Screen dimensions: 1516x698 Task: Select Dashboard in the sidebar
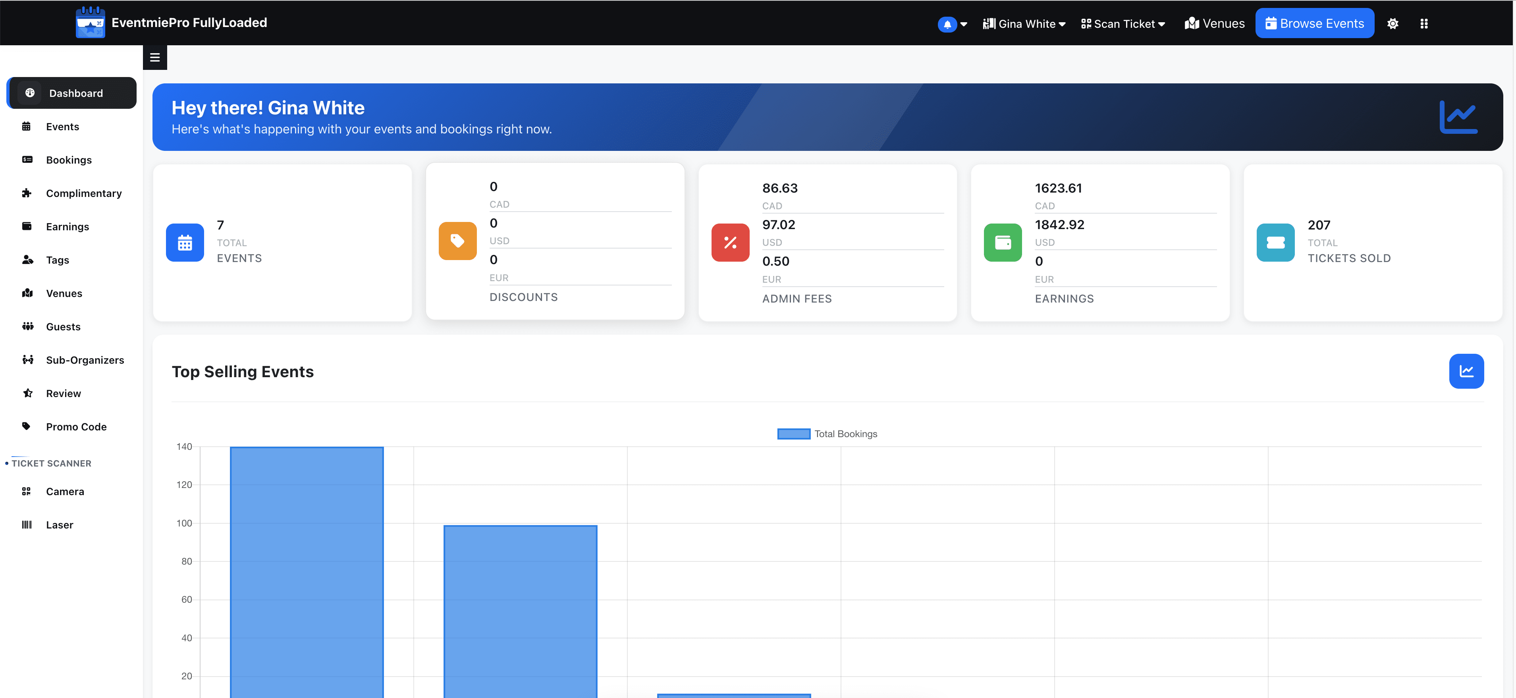coord(72,93)
